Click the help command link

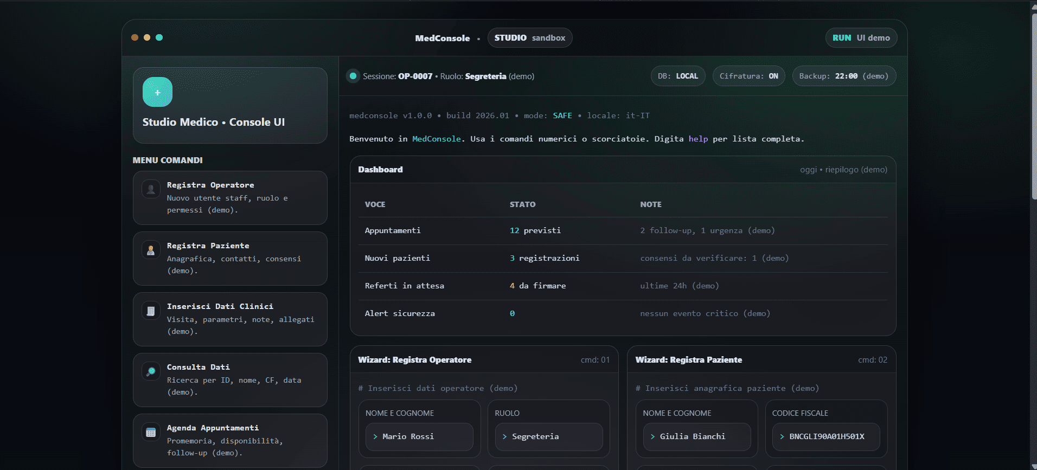pyautogui.click(x=698, y=139)
